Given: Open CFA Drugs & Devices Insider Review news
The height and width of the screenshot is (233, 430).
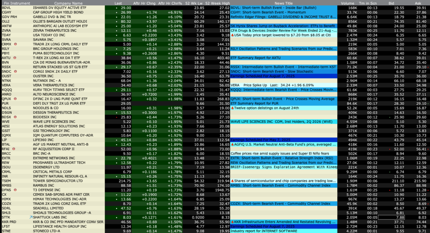Looking at the screenshot, I should click(x=283, y=31).
